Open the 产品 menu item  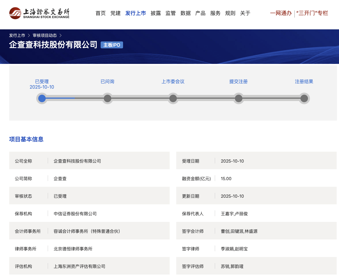200,13
